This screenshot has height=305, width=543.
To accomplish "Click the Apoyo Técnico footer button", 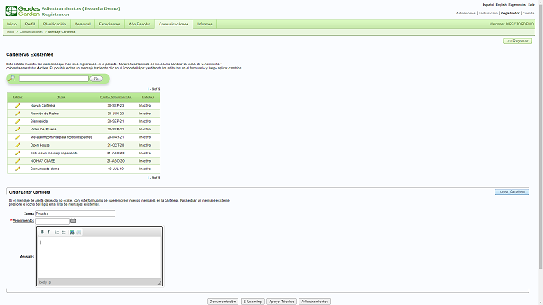I will pyautogui.click(x=282, y=302).
